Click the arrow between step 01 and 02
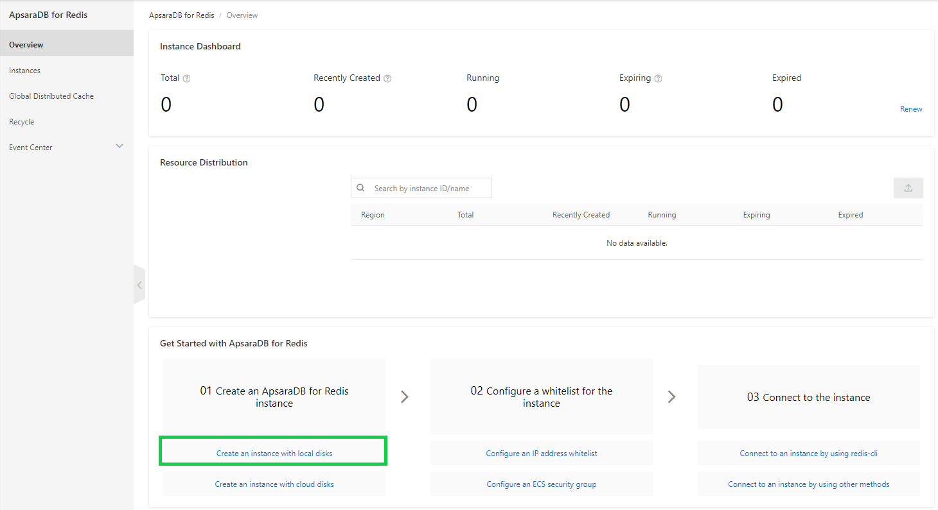 pos(405,396)
